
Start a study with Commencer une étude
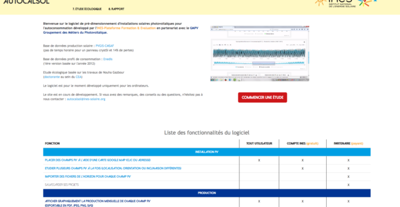(x=262, y=97)
